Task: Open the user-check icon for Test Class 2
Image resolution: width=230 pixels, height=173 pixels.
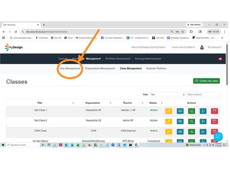Action: coord(203,121)
